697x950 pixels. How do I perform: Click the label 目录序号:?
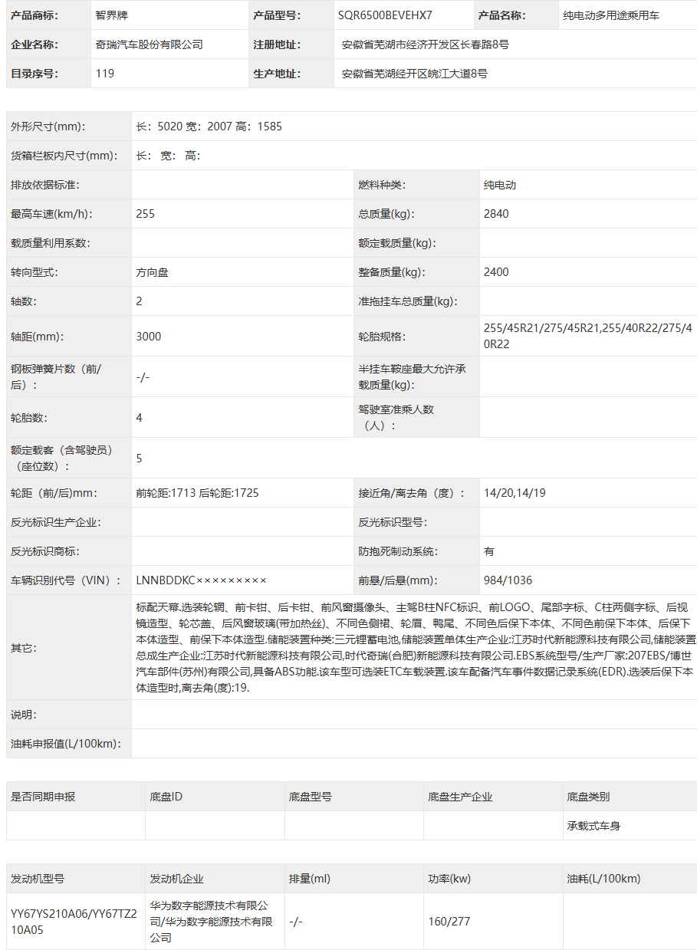point(35,74)
